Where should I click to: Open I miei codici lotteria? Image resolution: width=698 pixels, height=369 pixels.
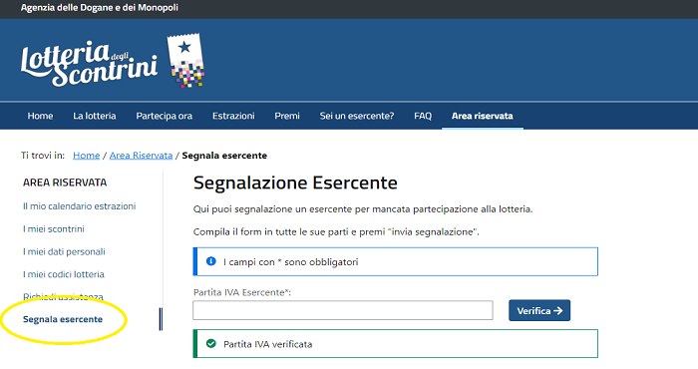pyautogui.click(x=63, y=274)
